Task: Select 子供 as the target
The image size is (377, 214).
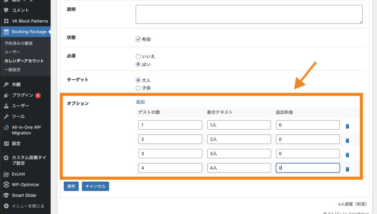Action: point(138,88)
